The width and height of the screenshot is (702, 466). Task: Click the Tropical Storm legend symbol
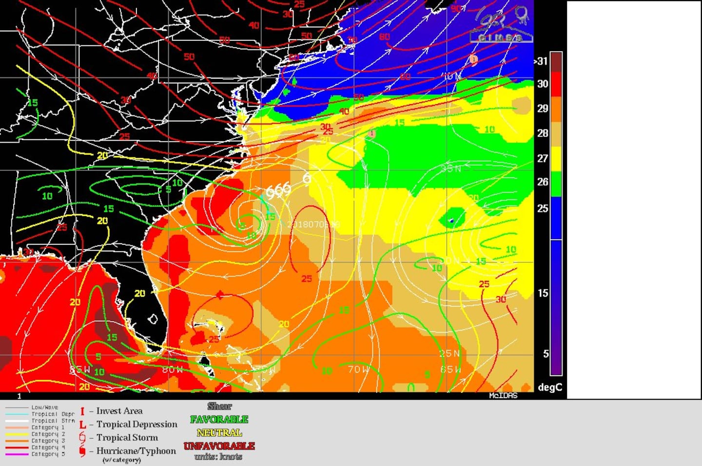pos(82,438)
